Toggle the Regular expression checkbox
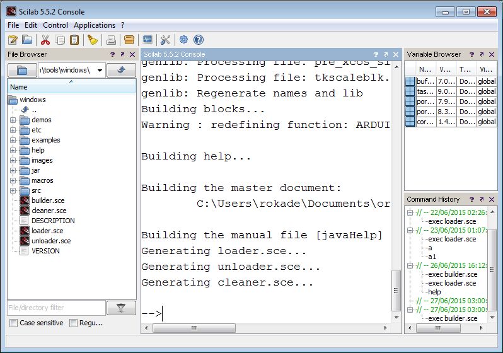 (x=74, y=323)
